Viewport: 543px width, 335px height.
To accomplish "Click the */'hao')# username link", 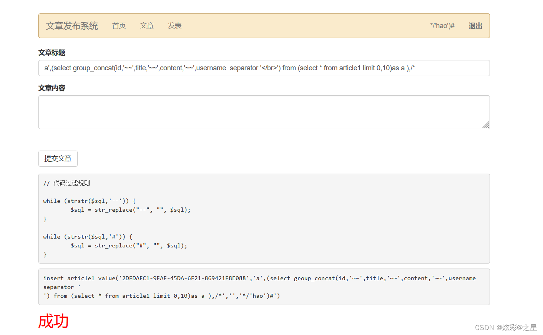I will 442,26.
